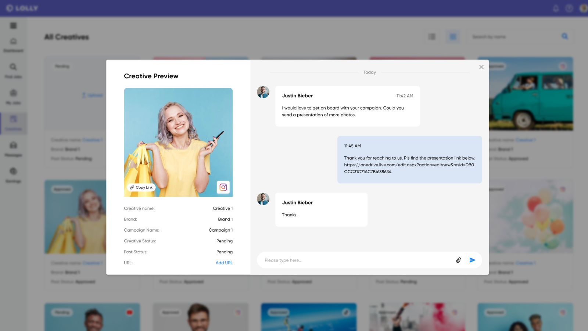
Task: Switch to list view icon
Action: pos(432,37)
